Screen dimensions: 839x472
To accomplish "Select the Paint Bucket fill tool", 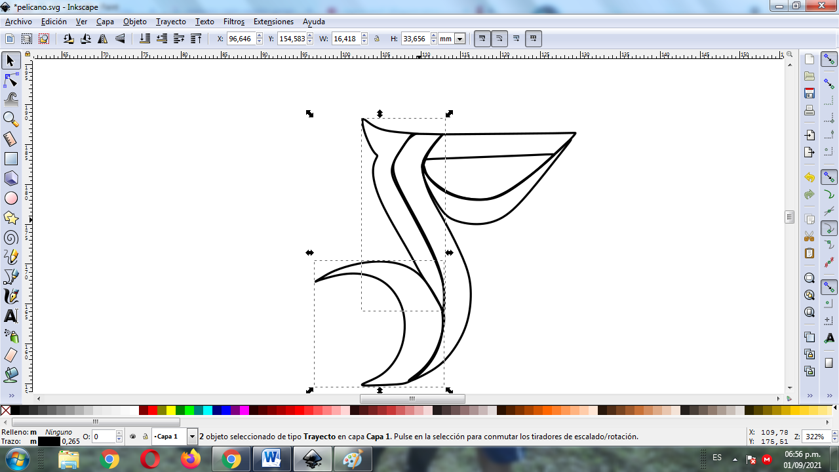I will [x=10, y=375].
